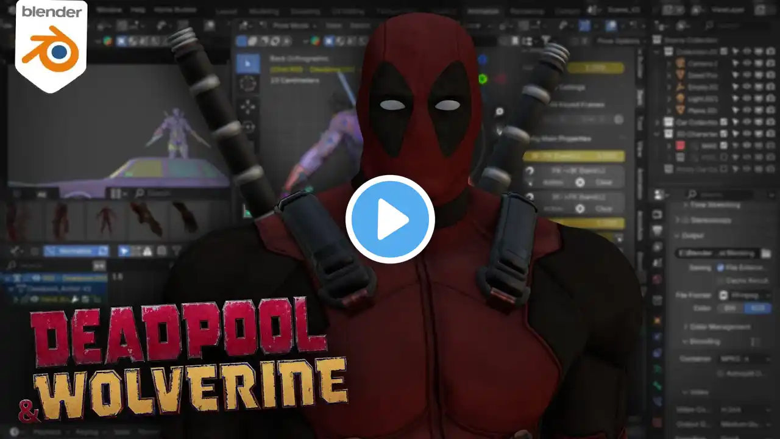Play the video using the center play button
The height and width of the screenshot is (439, 780).
pyautogui.click(x=390, y=220)
